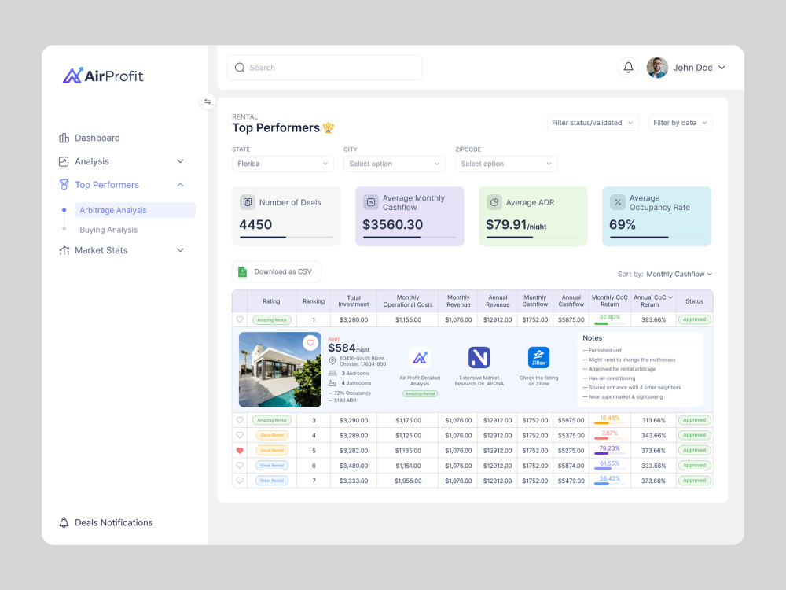Click the Average ADR pie icon
The image size is (786, 590).
point(494,202)
